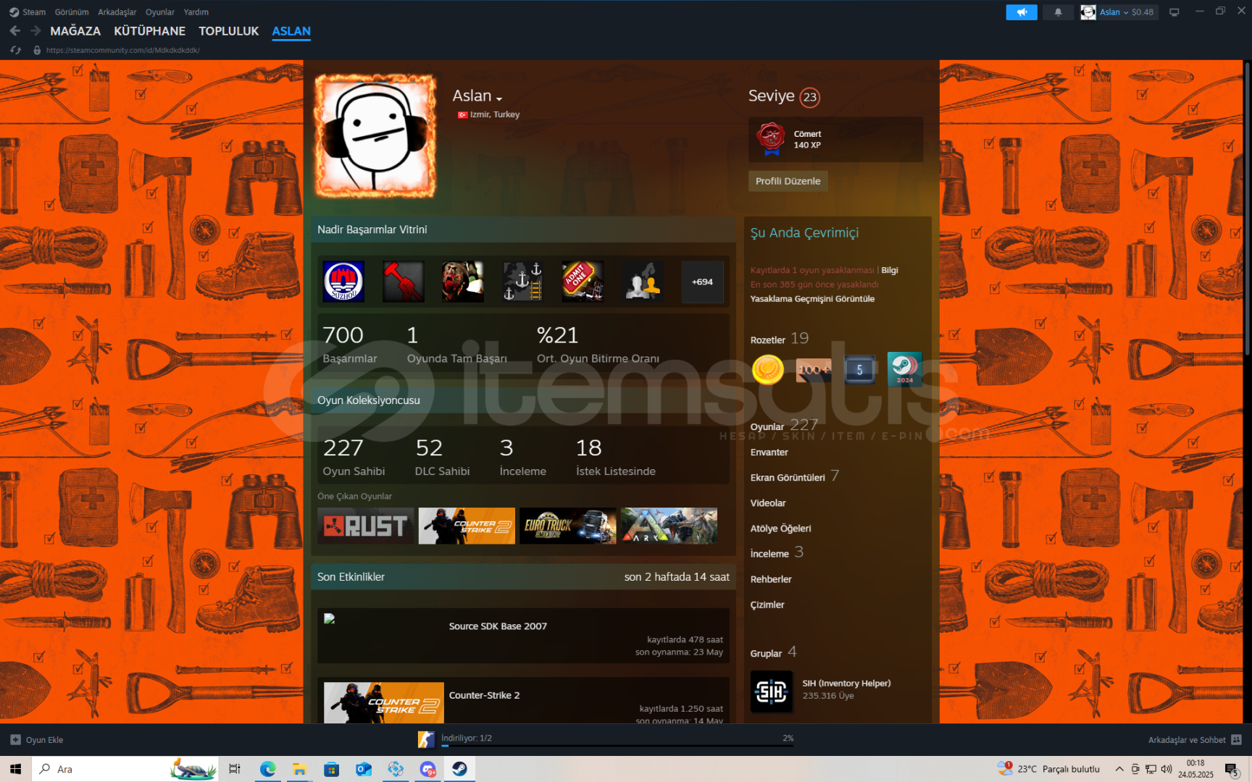
Task: Switch to the ASLAN tab
Action: (x=291, y=31)
